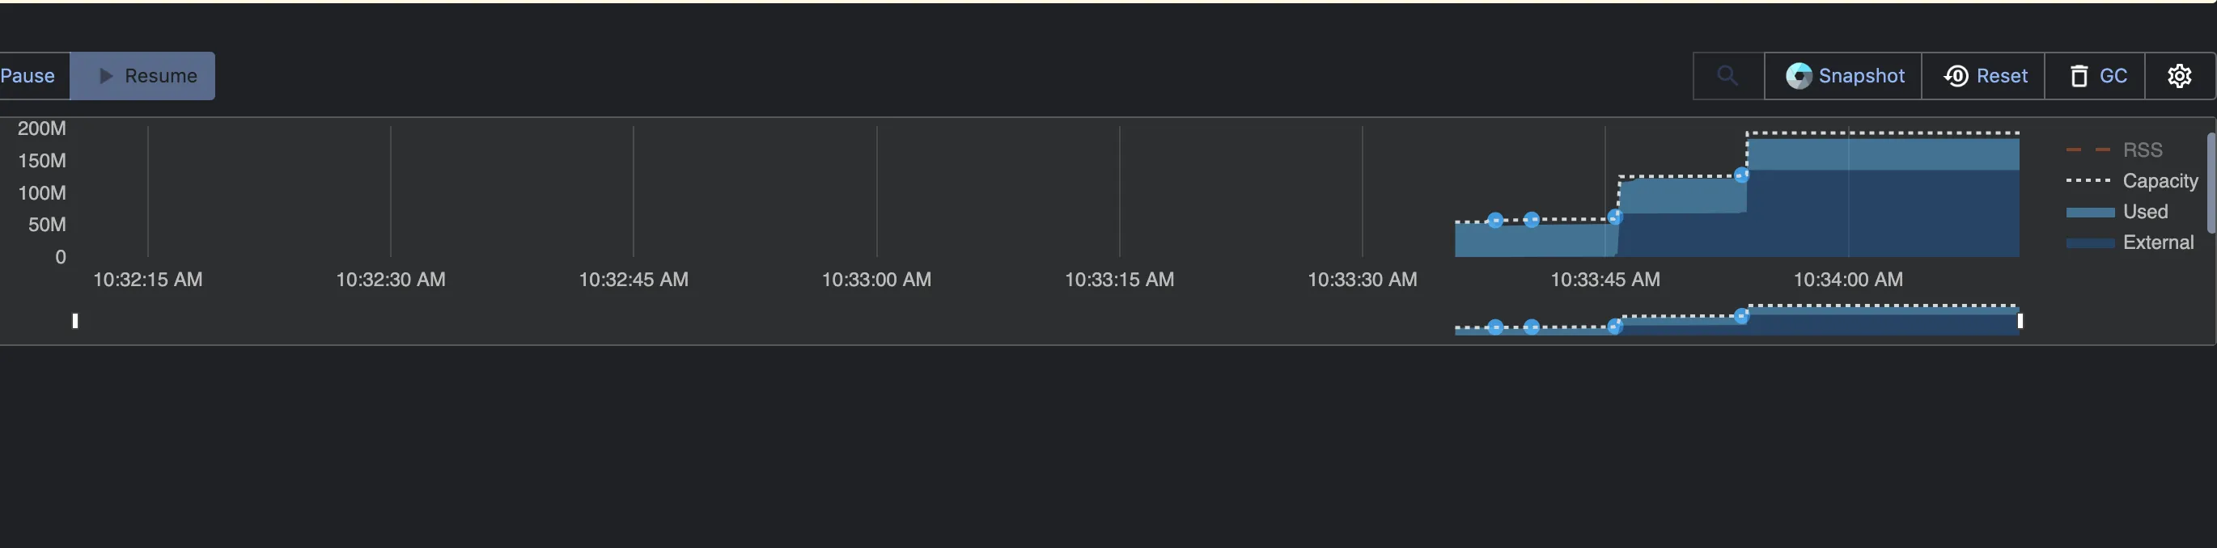The width and height of the screenshot is (2217, 548).
Task: Click the vertical scrollbar beside the legend
Action: [x=2210, y=183]
